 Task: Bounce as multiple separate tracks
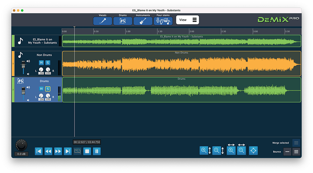[x=296, y=152]
